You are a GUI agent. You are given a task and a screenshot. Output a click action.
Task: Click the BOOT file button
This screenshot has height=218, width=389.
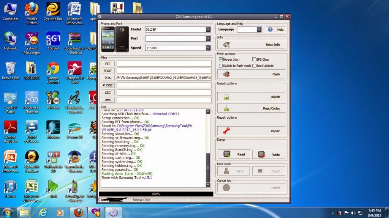click(x=108, y=71)
